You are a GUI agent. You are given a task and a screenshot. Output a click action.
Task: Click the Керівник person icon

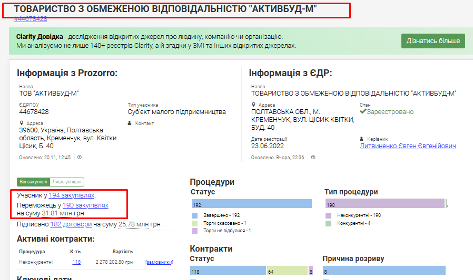coord(362,139)
